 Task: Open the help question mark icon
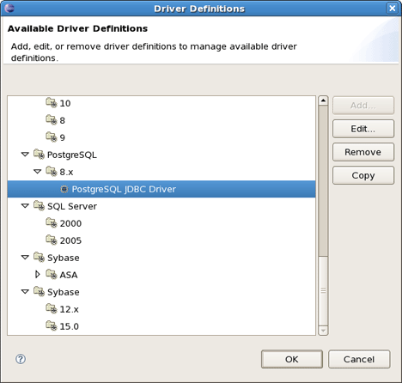click(21, 359)
